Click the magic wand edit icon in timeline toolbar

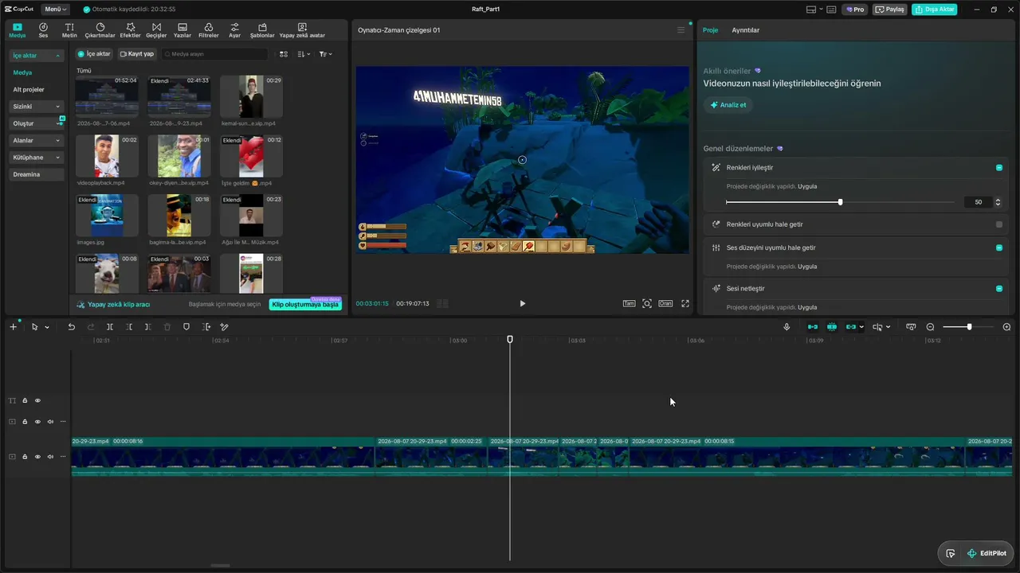(x=225, y=327)
